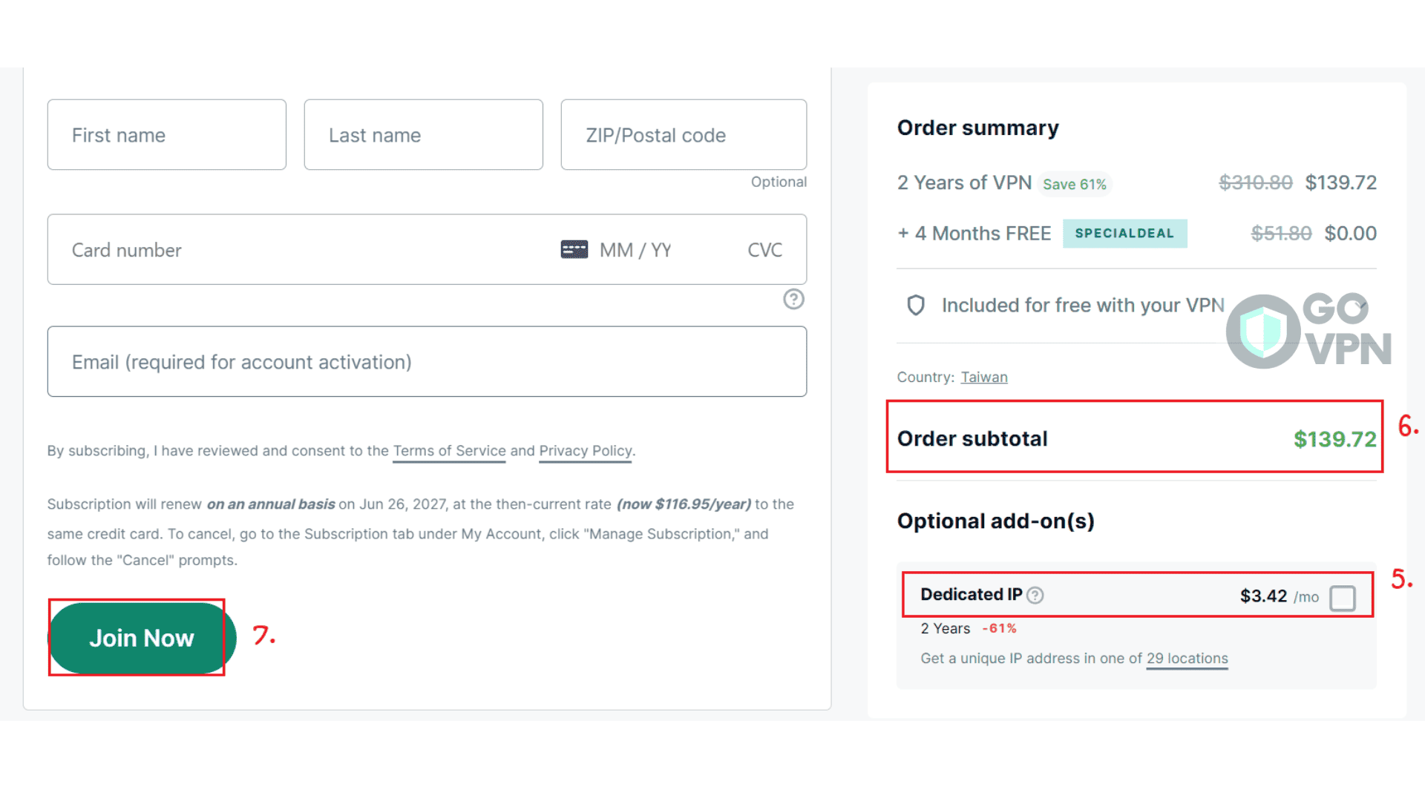This screenshot has height=801, width=1425.
Task: Click the Email account activation field
Action: [427, 362]
